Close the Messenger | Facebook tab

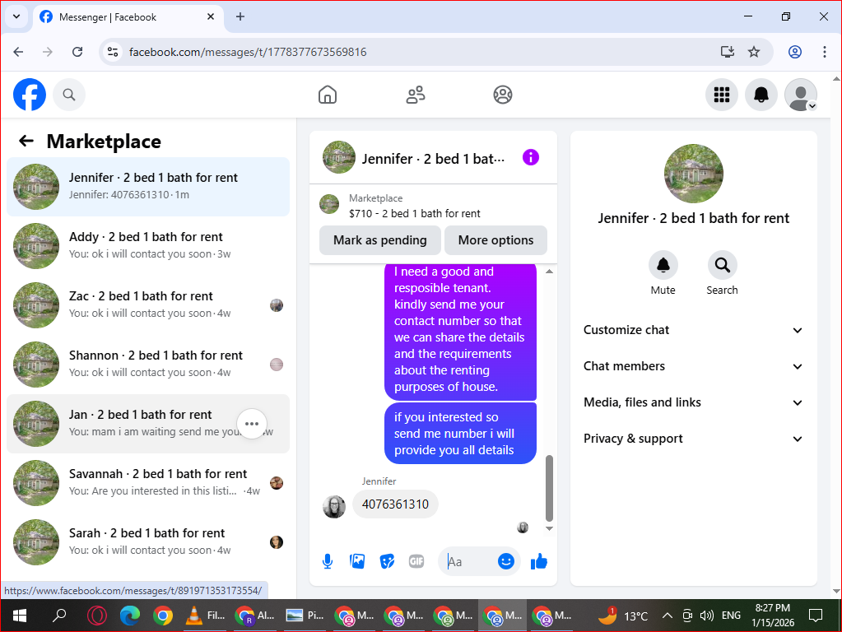tap(211, 16)
